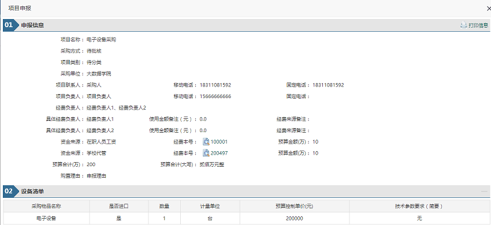This screenshot has width=491, height=225.
Task: Click the 打印信息 link
Action: click(478, 25)
